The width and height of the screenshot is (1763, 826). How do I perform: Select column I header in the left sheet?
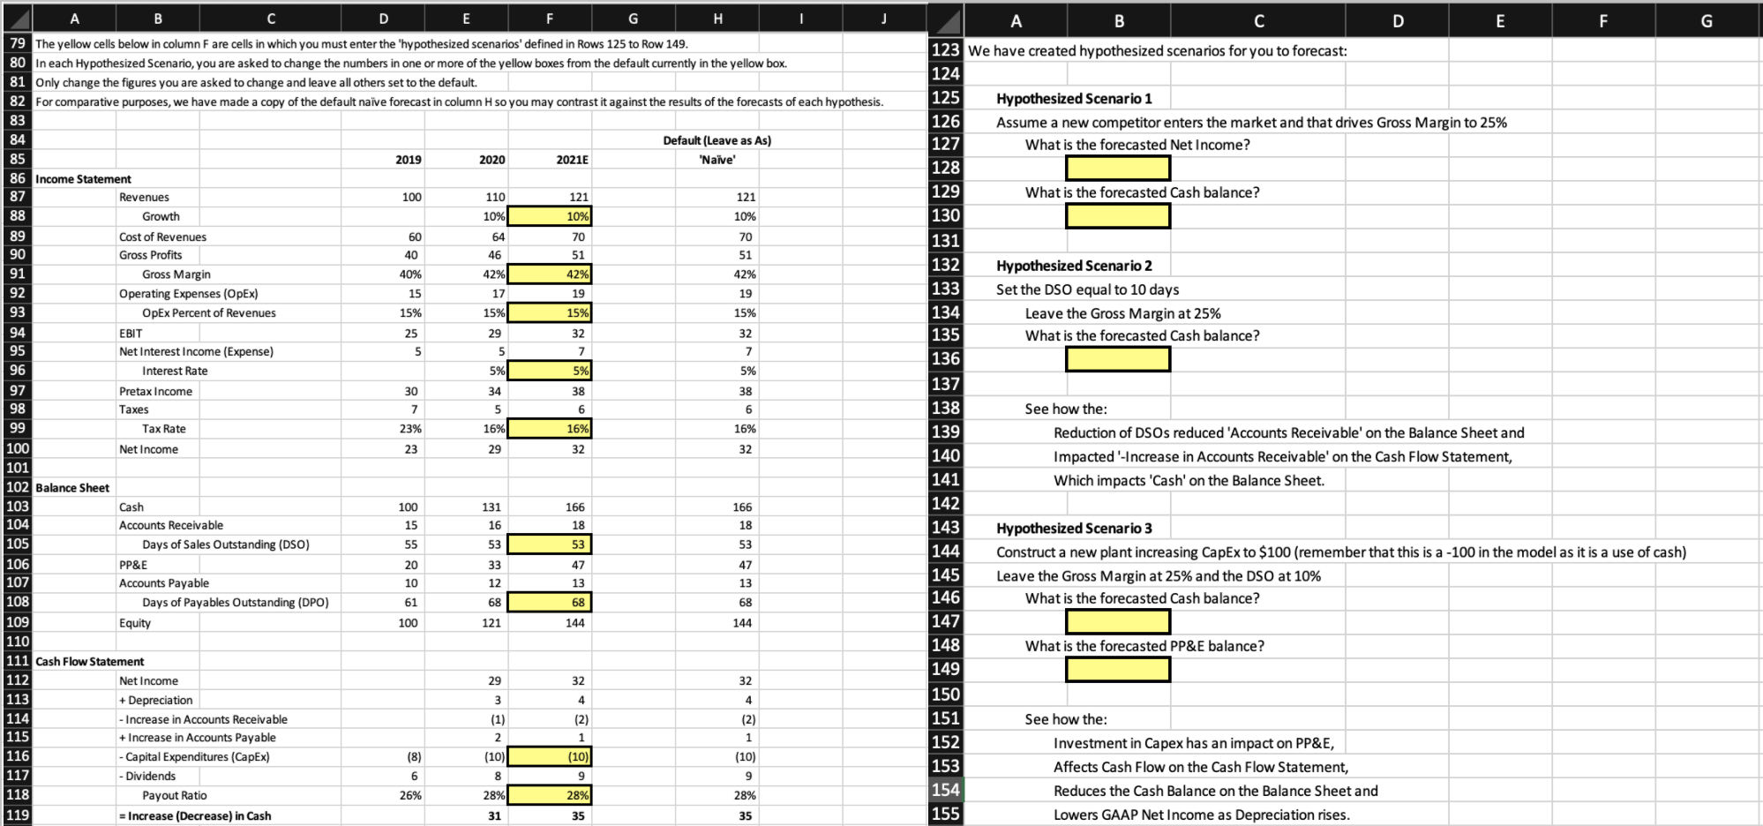(x=801, y=18)
